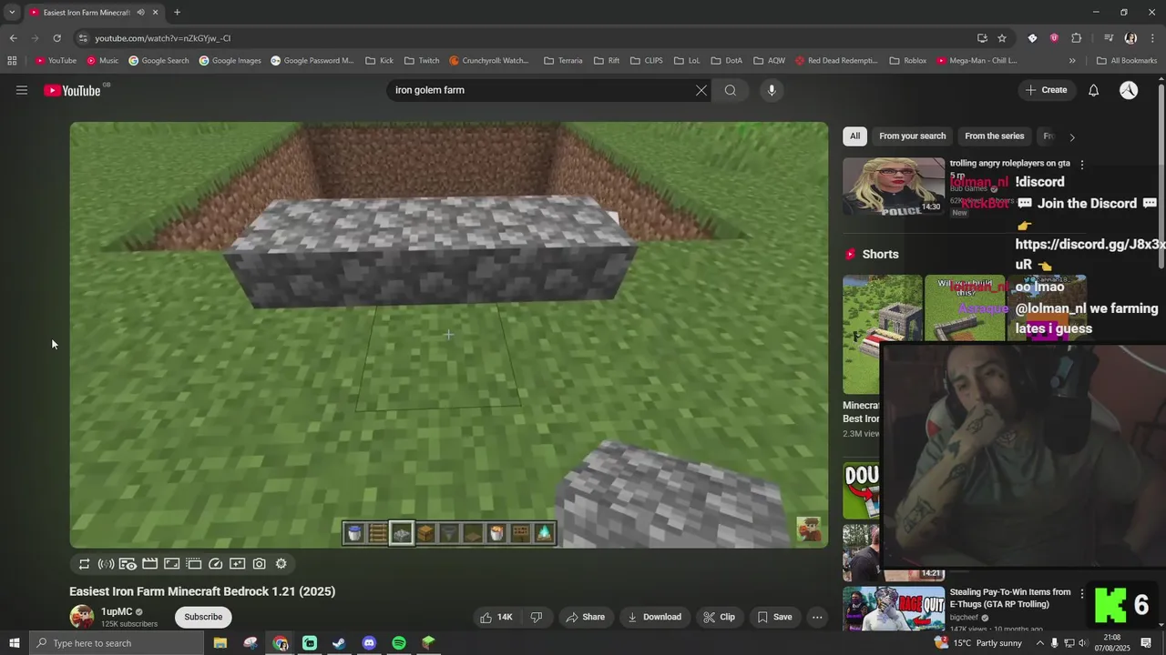Select the From your search chip
The width and height of the screenshot is (1166, 655).
pos(912,136)
